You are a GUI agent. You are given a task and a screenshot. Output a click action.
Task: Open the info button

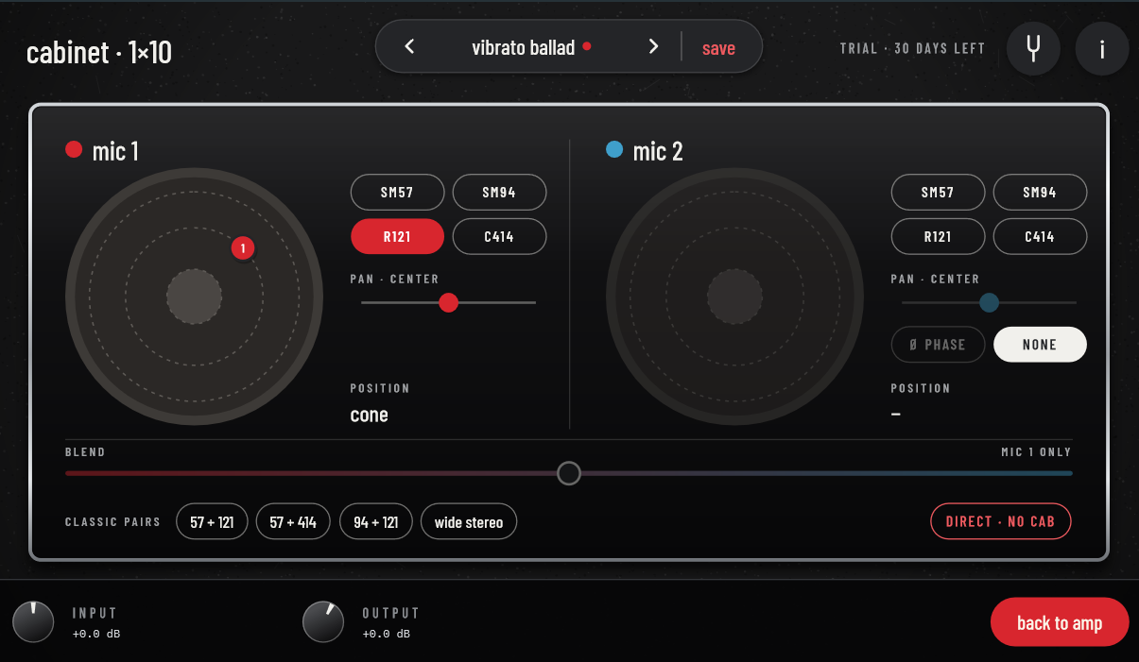click(x=1102, y=48)
